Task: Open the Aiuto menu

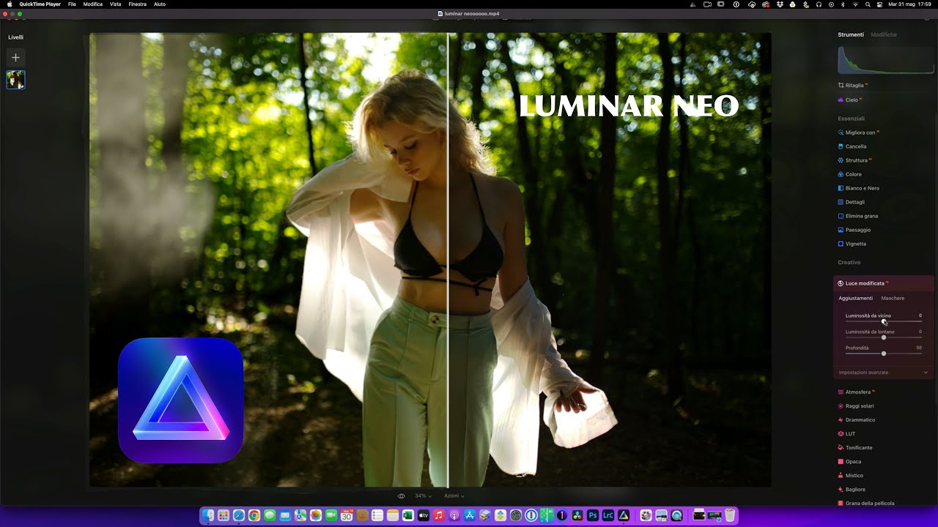Action: 160,4
